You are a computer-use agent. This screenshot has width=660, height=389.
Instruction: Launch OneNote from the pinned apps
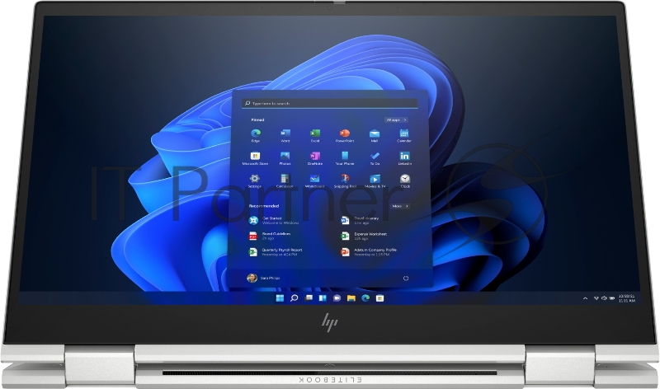(x=314, y=157)
